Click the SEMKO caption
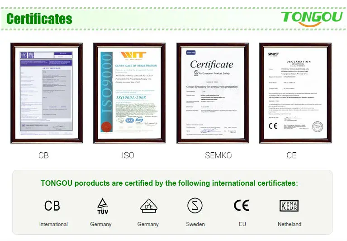347x241 pixels. 219,155
